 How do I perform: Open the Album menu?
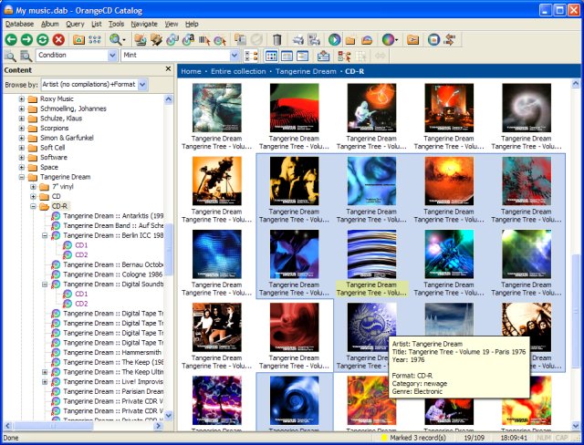click(x=49, y=24)
